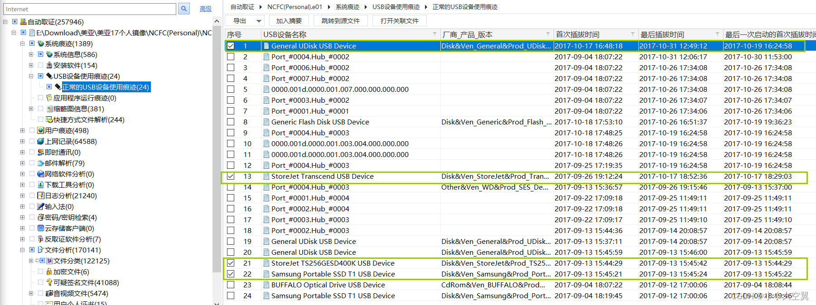Viewport: 816px width, 305px height.
Task: Click the 反取证软件分析 icon
Action: [x=41, y=239]
